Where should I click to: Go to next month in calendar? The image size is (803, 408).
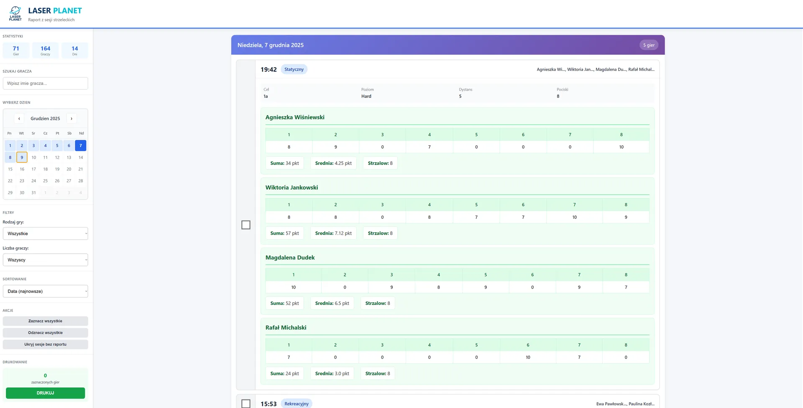(x=72, y=119)
